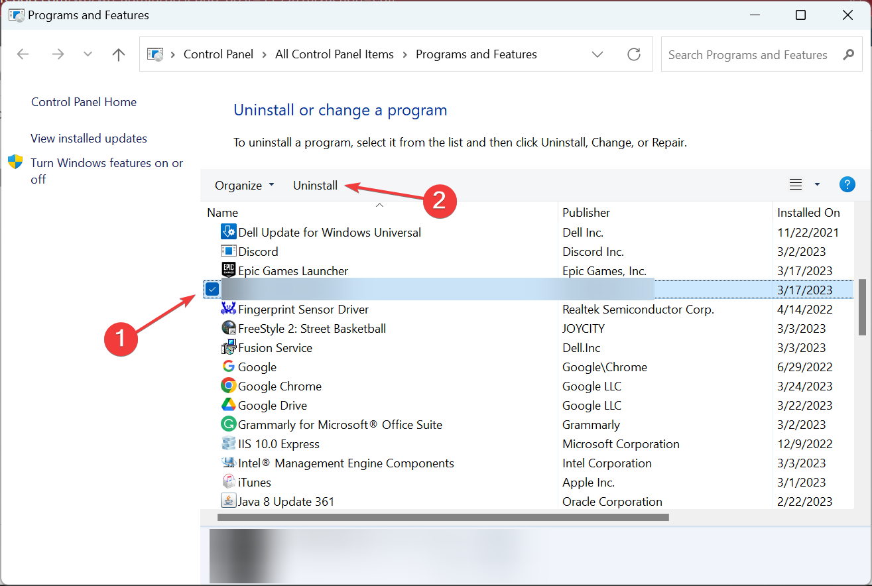Select the Google Drive program name

[x=273, y=406]
